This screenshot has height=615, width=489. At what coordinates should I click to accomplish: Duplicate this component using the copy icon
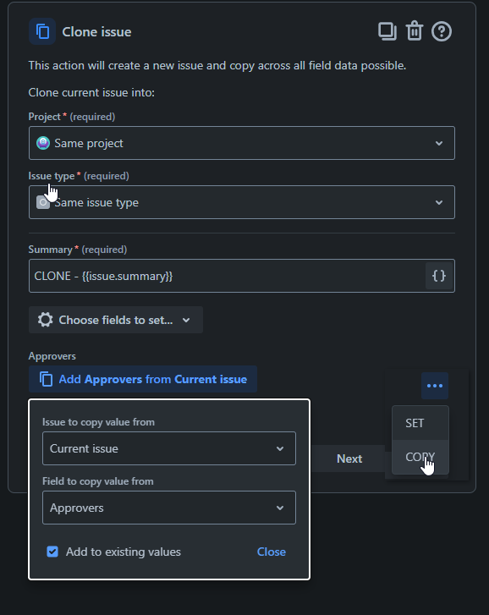click(x=387, y=31)
